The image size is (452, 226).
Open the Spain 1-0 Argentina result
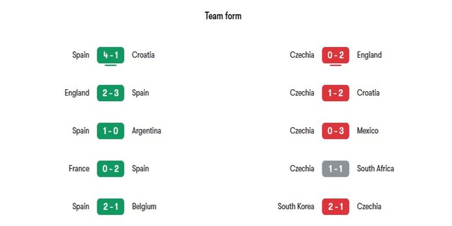click(x=110, y=131)
